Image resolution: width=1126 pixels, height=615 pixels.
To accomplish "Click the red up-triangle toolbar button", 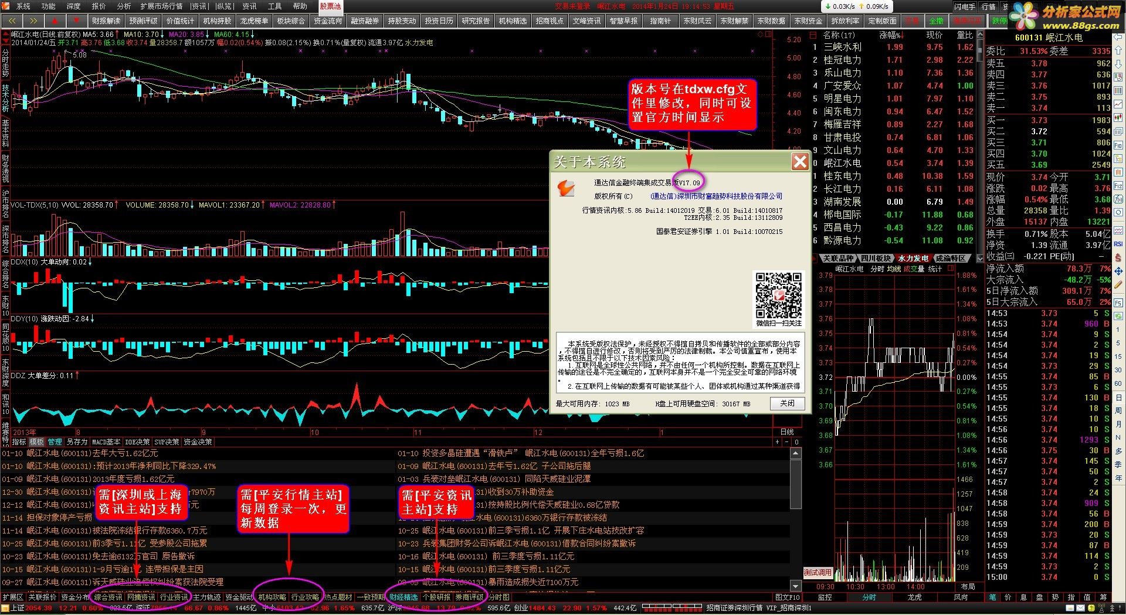I will (x=55, y=21).
